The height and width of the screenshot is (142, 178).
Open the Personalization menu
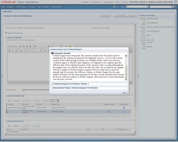click(96, 2)
